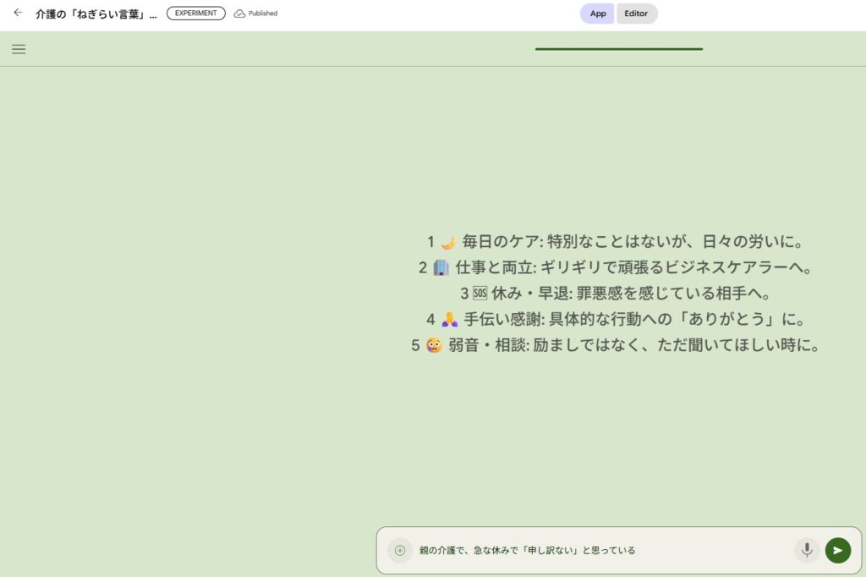Image resolution: width=866 pixels, height=577 pixels.
Task: Click the office building emoji beside 仕事と両立
Action: pos(441,267)
